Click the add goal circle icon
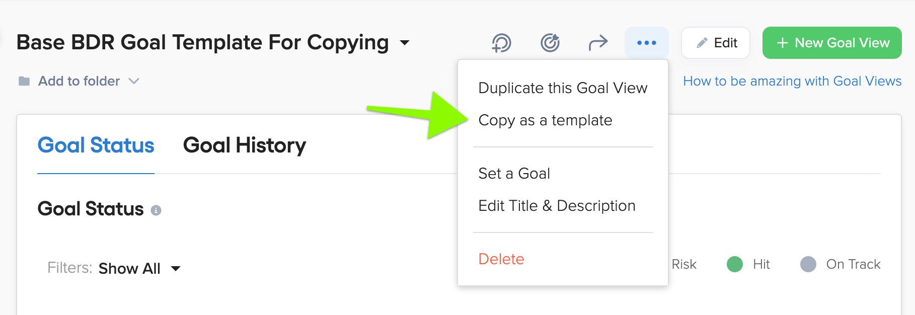The width and height of the screenshot is (915, 315). tap(501, 43)
